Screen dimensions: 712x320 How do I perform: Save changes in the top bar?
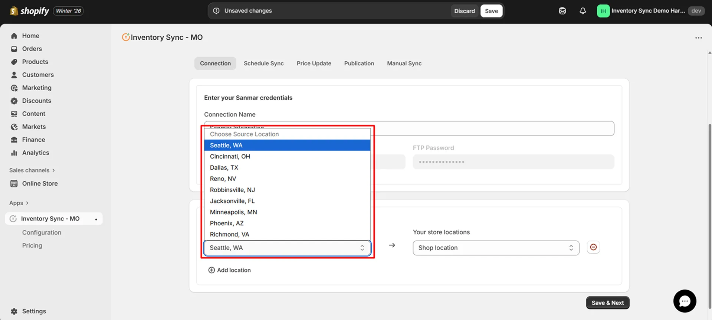(491, 11)
